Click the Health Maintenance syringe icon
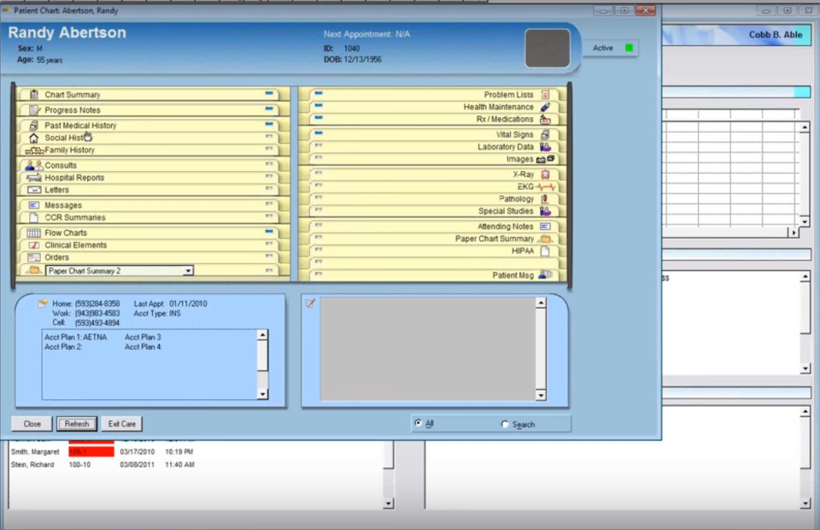 (x=546, y=107)
